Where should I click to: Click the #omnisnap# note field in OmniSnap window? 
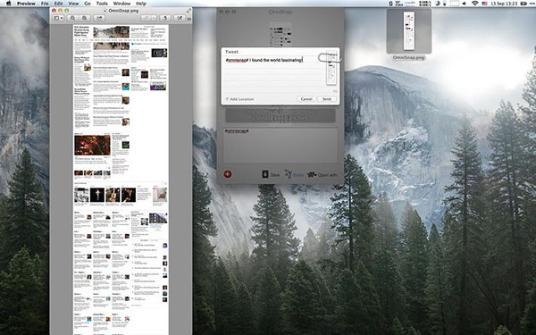click(281, 146)
